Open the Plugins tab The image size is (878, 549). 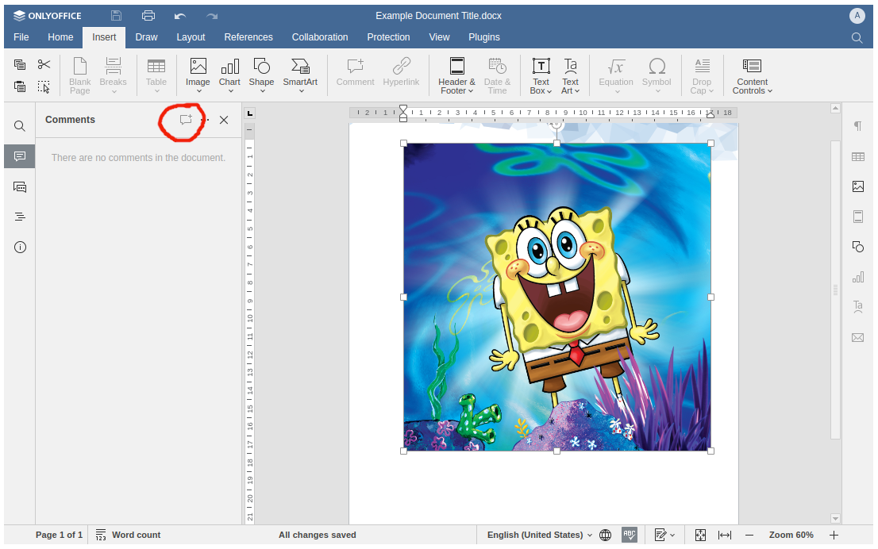pos(484,37)
